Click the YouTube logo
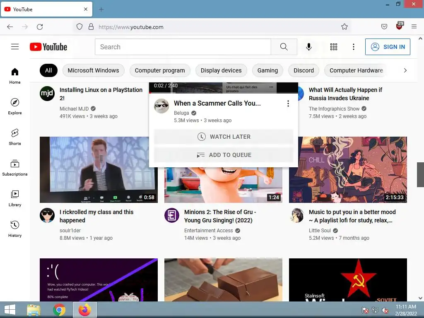 coord(48,47)
